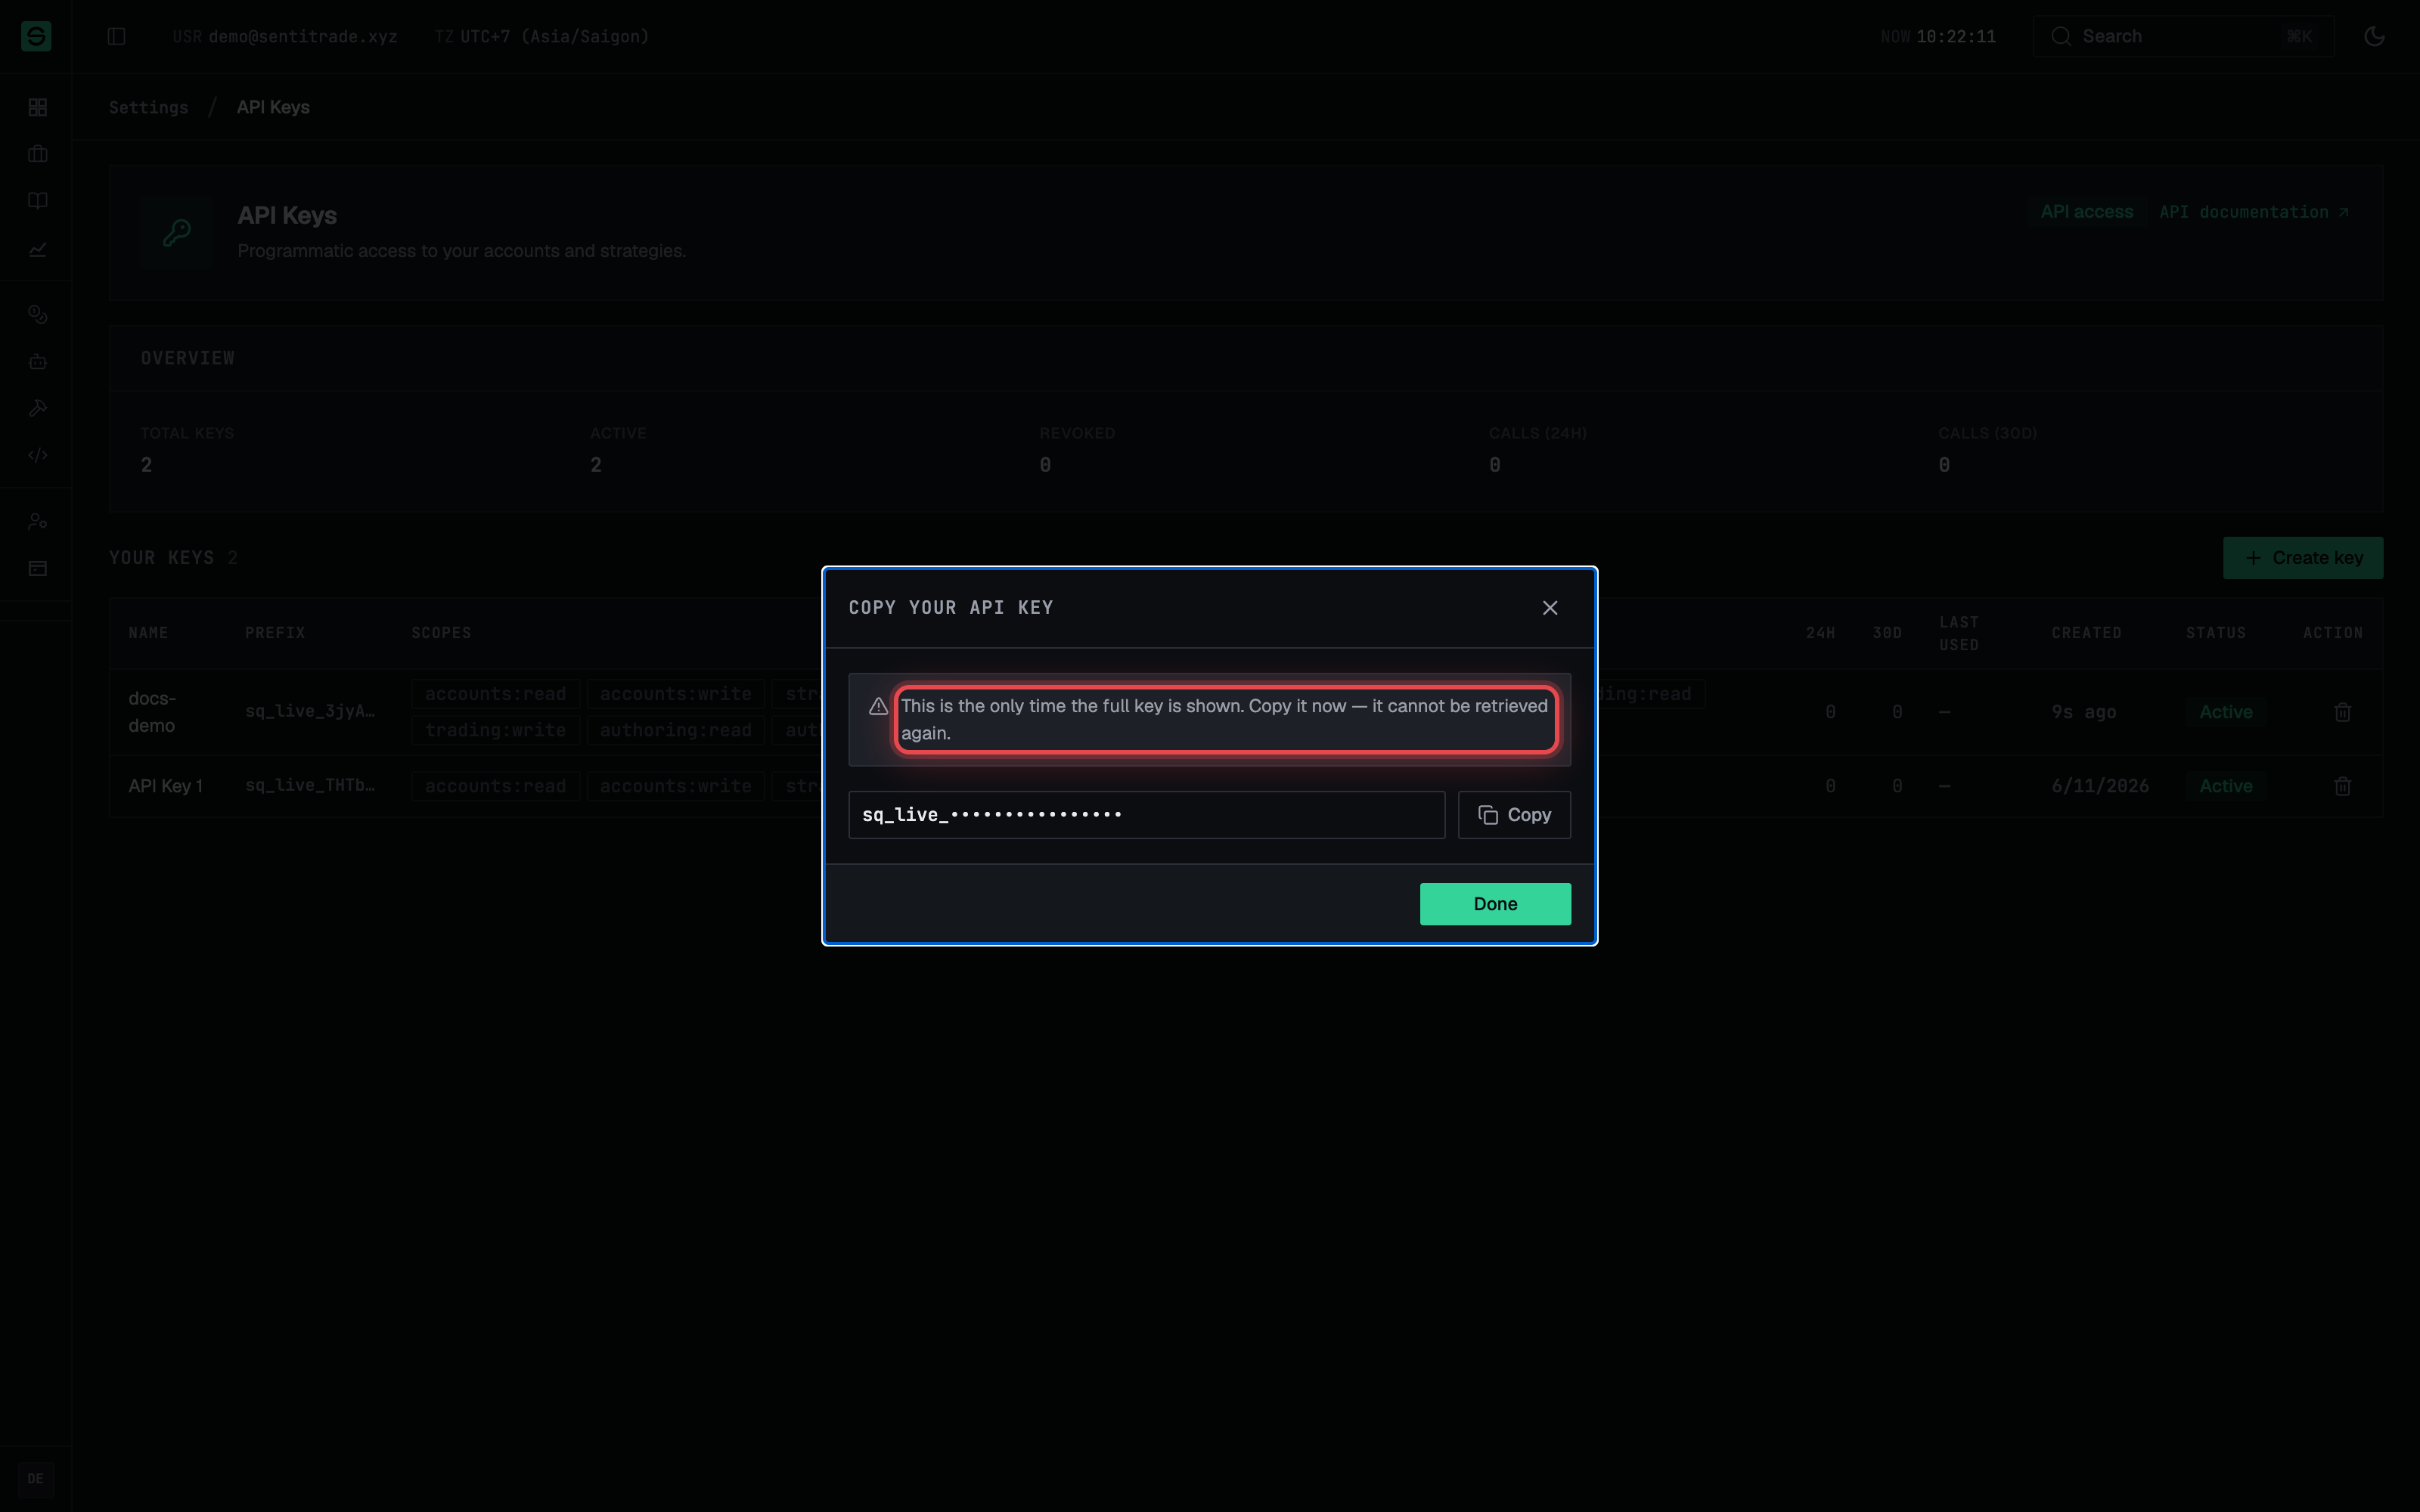Open the line chart icon in sidebar
The width and height of the screenshot is (2420, 1512).
pyautogui.click(x=38, y=249)
